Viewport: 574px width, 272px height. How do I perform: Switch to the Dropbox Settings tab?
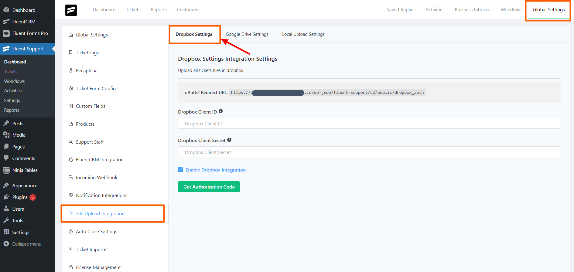(x=194, y=34)
